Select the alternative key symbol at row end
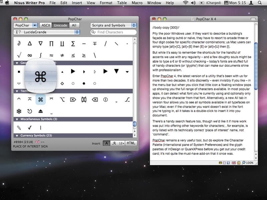 click(x=127, y=99)
